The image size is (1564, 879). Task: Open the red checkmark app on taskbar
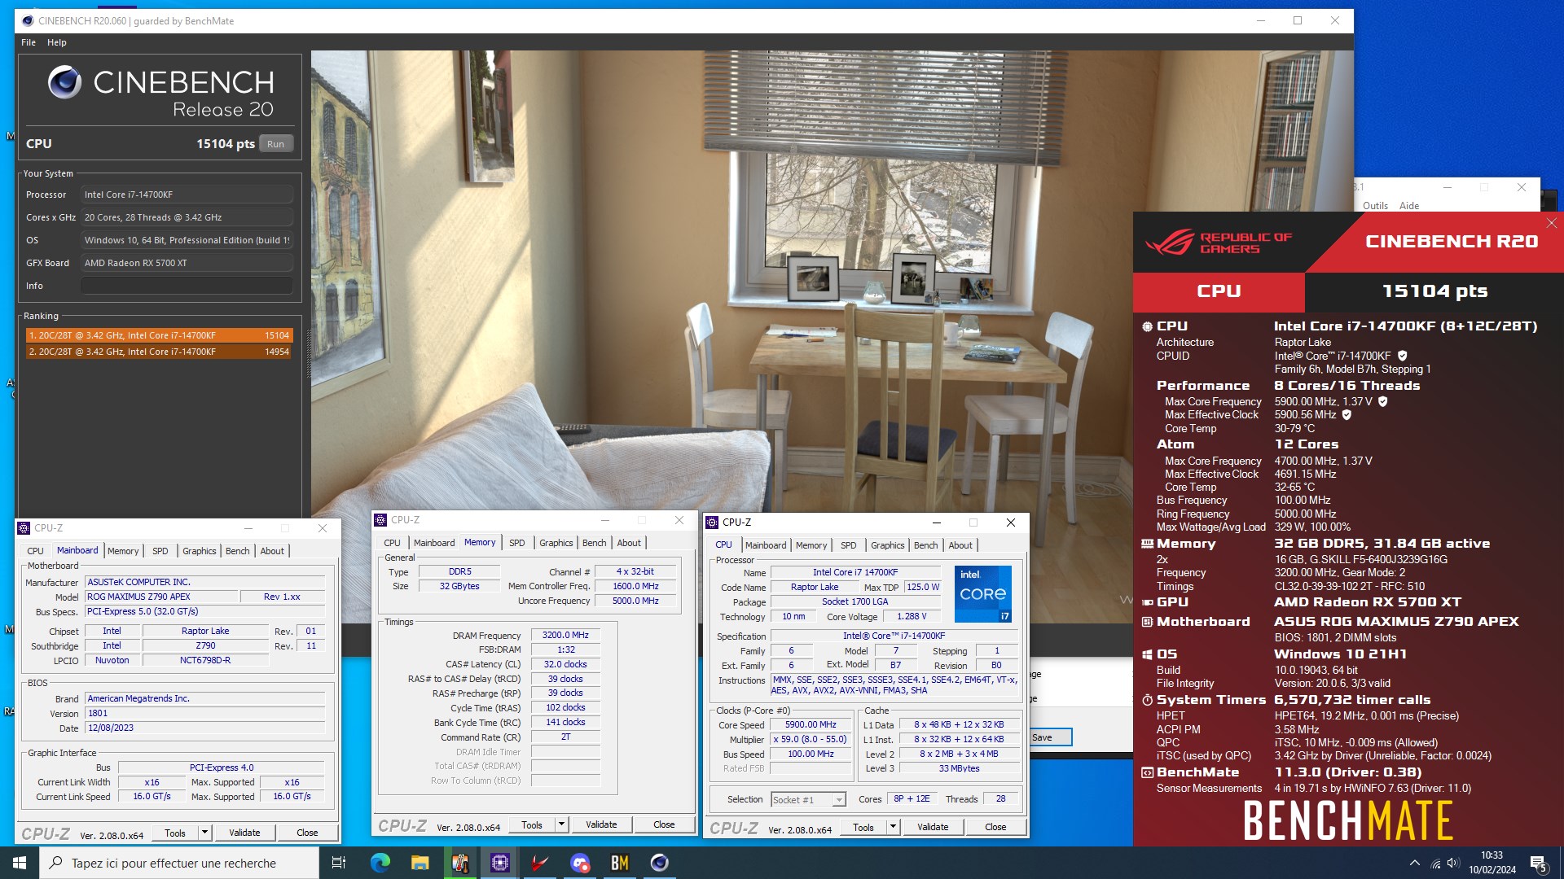(540, 863)
